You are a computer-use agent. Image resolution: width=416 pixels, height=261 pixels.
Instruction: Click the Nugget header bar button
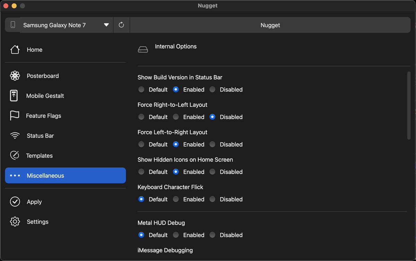click(270, 25)
